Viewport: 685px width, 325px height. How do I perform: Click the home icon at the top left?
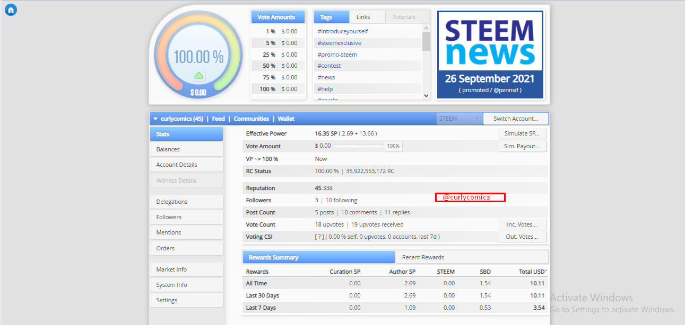(11, 10)
